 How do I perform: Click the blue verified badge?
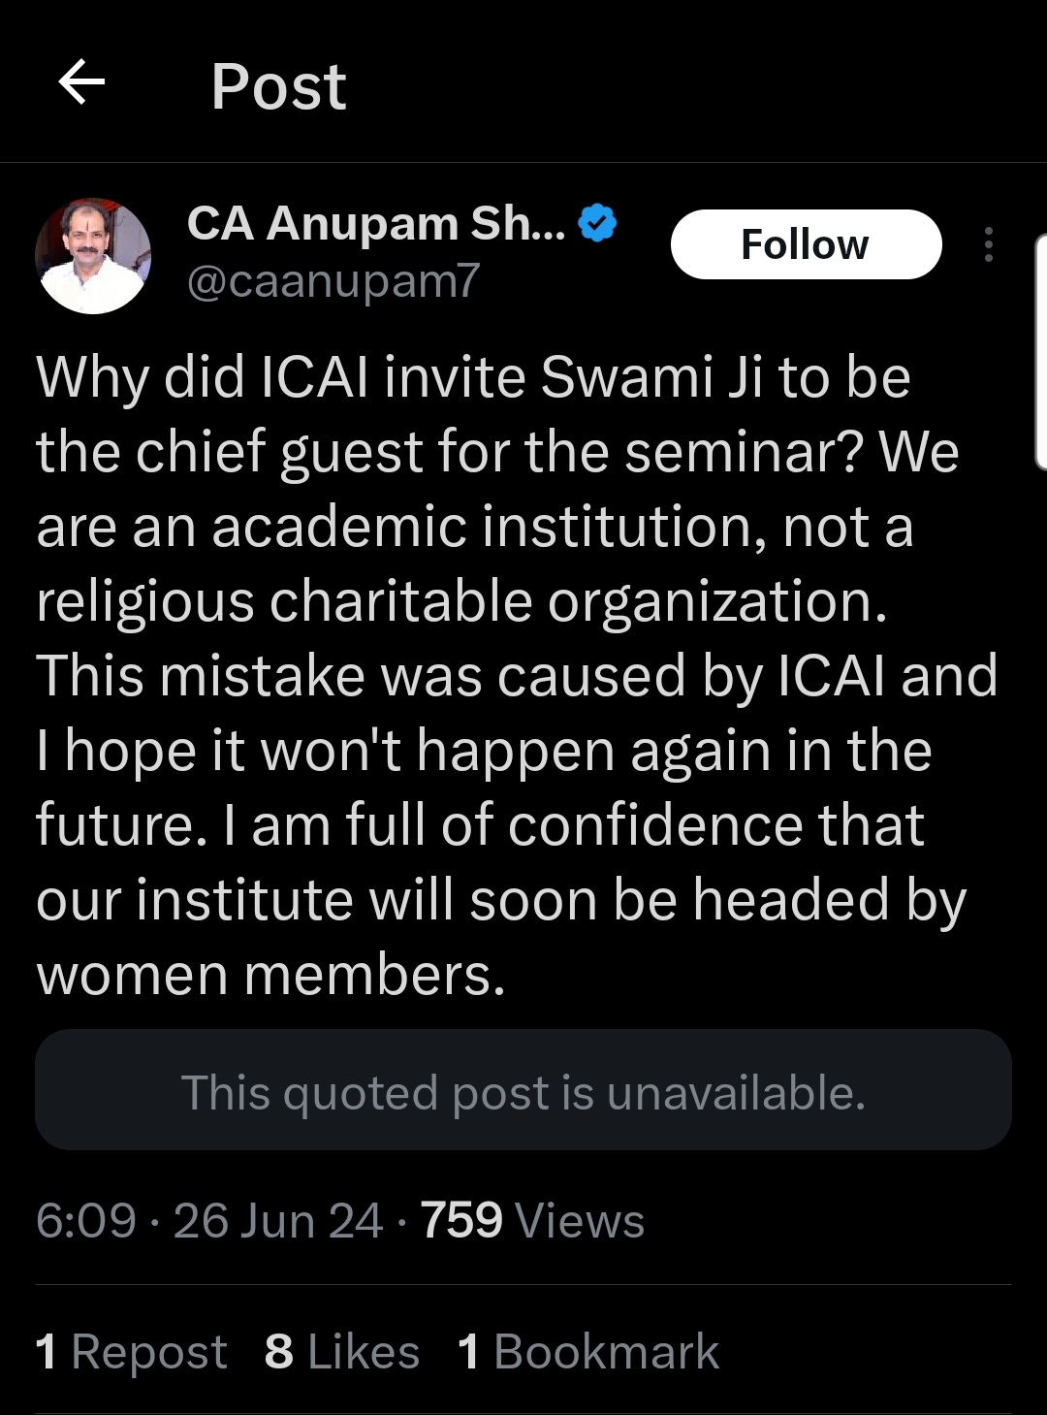(x=597, y=224)
